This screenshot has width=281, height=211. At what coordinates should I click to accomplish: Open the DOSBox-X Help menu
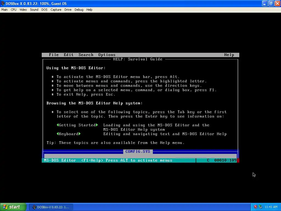pyautogui.click(x=89, y=10)
